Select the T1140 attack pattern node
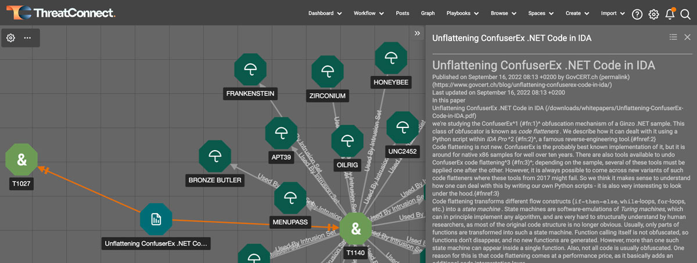 pos(356,229)
